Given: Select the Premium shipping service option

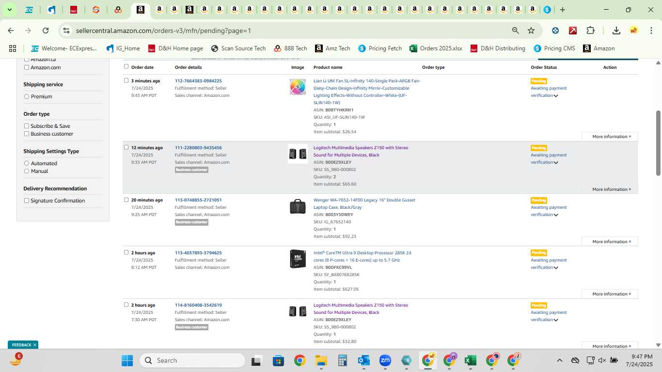Looking at the screenshot, I should [27, 96].
